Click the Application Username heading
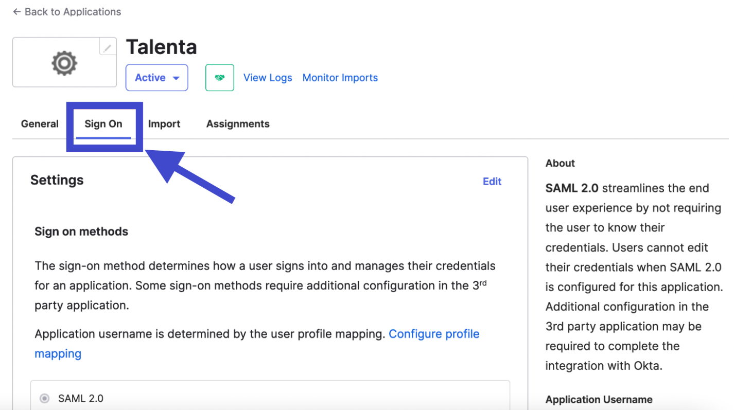Screen dimensions: 734x410 599,400
